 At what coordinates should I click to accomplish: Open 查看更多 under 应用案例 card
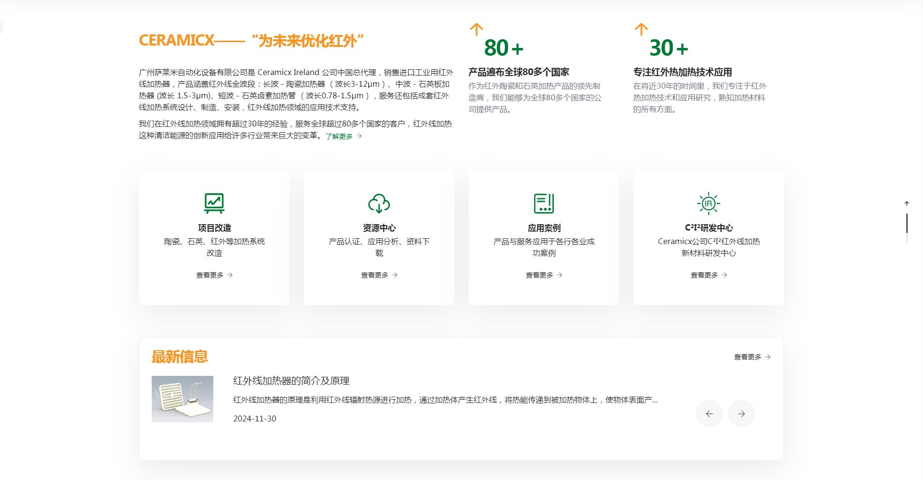[544, 275]
